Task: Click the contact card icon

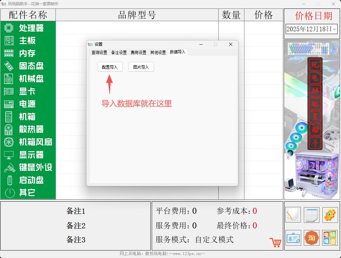Action: pyautogui.click(x=293, y=238)
